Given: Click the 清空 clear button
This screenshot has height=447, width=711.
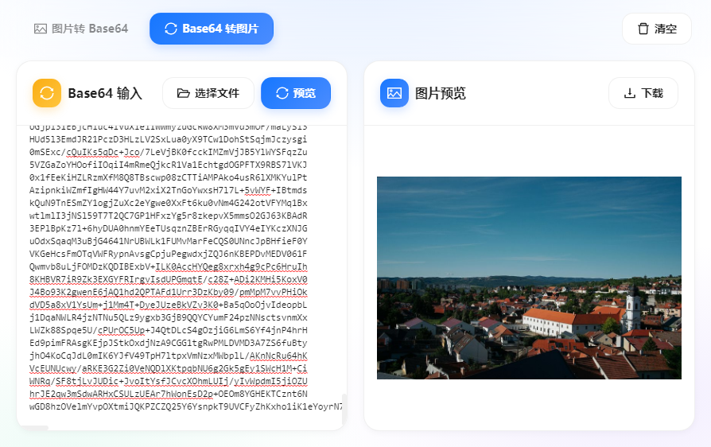Looking at the screenshot, I should tap(657, 29).
